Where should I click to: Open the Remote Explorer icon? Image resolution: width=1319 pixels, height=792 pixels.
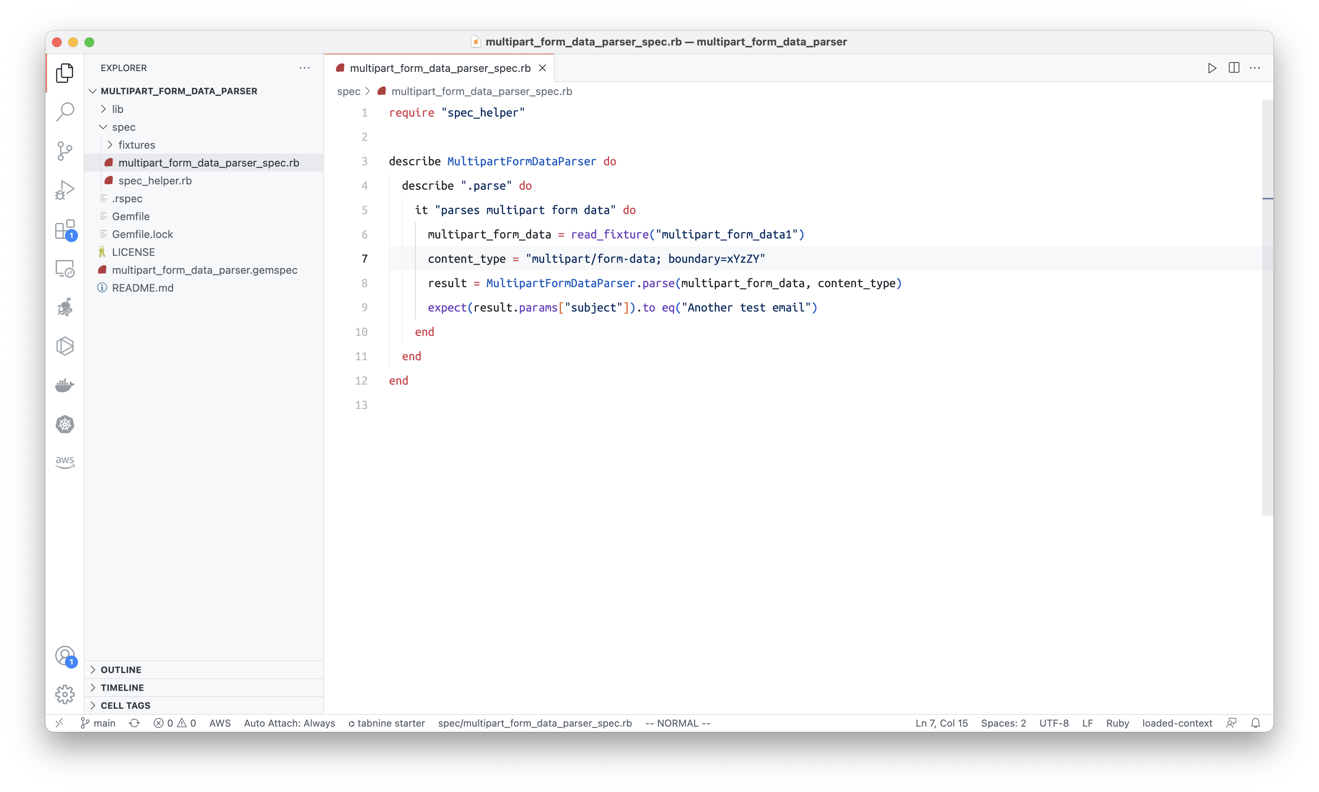coord(65,268)
